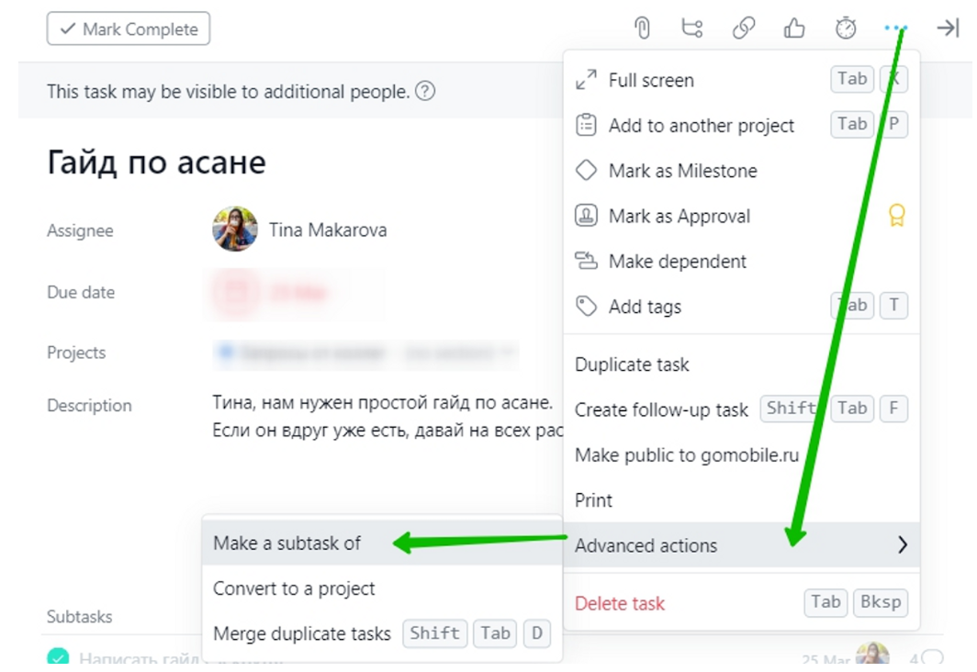Screen dimensions: 977x672
Task: Click the add subtask icon in toolbar
Action: 692,28
